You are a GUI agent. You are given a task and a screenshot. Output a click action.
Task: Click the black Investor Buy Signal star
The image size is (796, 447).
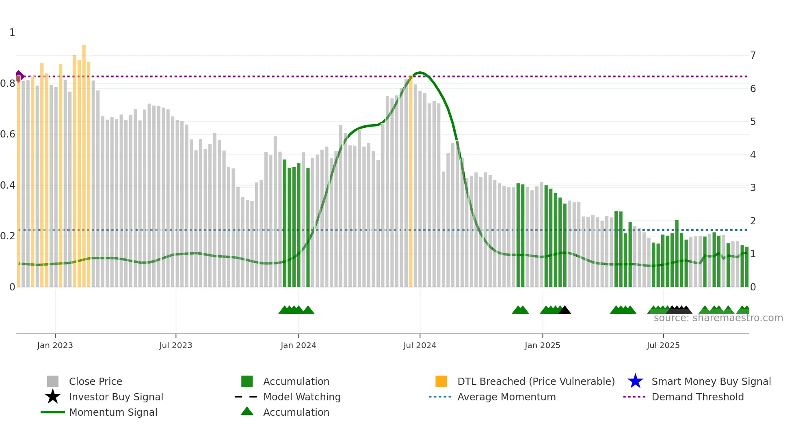click(x=53, y=397)
